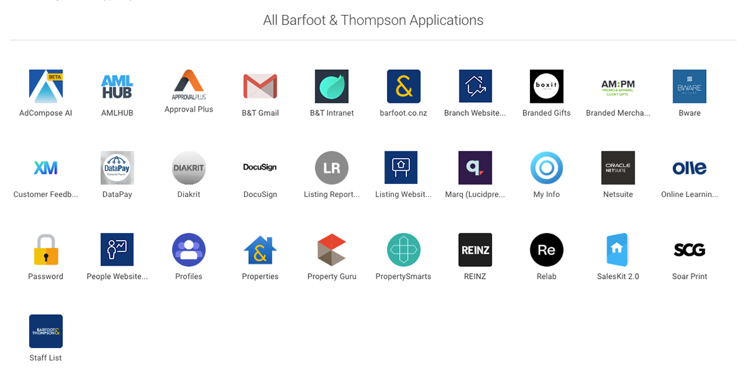Screen dimensions: 748x376
Task: Launch the AMLHUB application
Action: [x=117, y=86]
